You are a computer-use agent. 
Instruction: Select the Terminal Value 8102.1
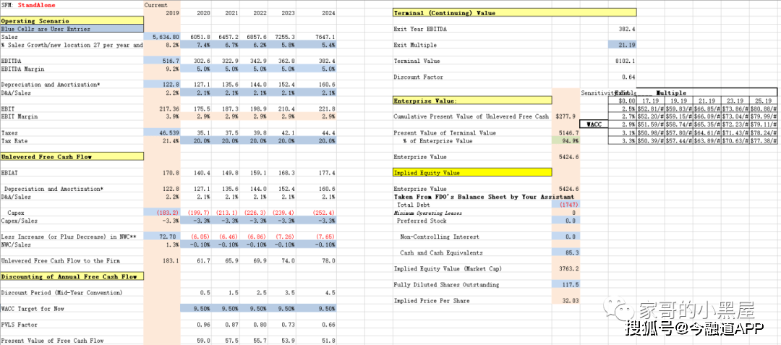[626, 61]
